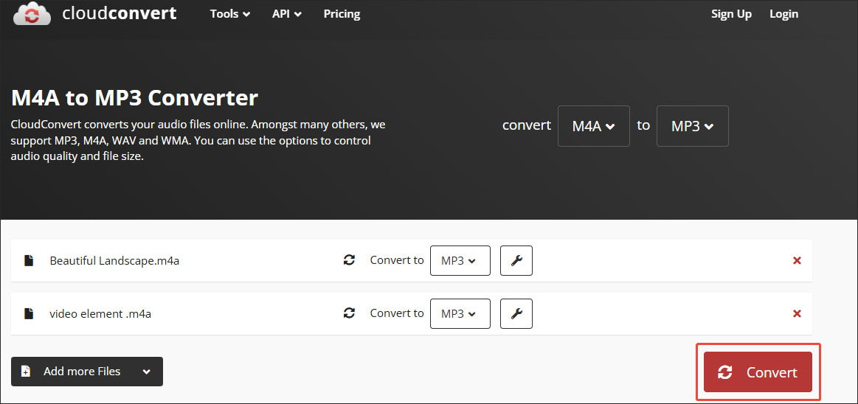The height and width of the screenshot is (404, 858).
Task: Click the Login link
Action: pos(783,14)
